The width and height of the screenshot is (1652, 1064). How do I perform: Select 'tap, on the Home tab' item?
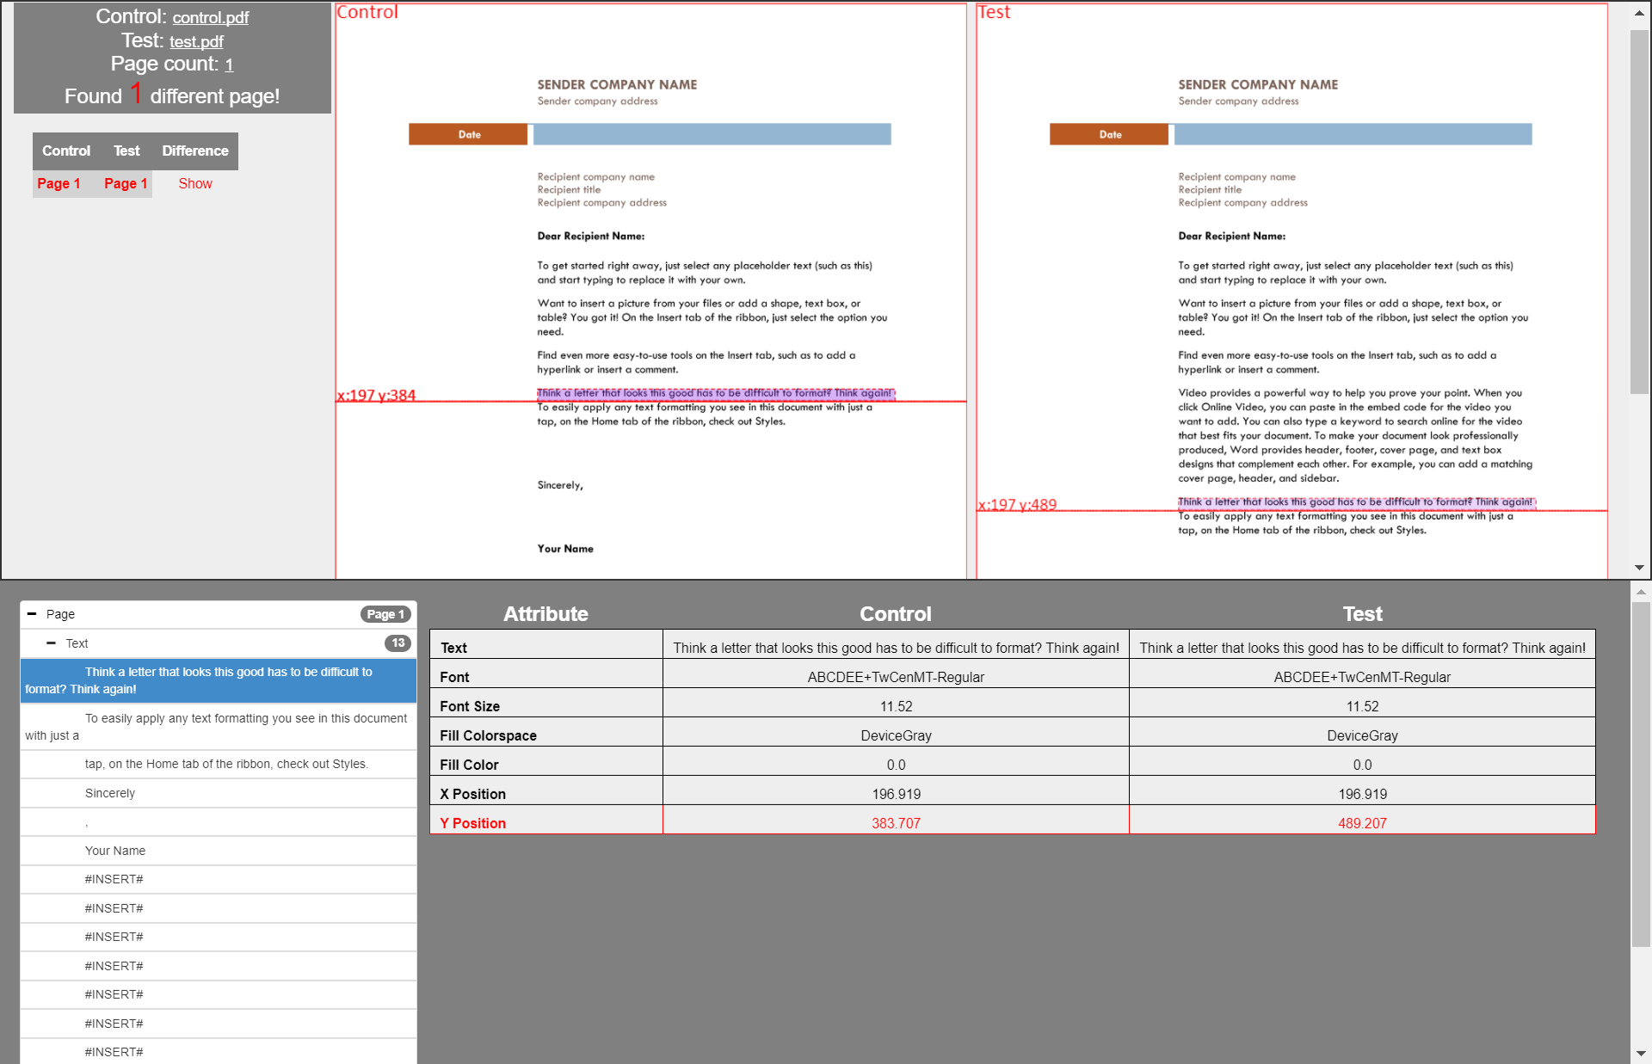(x=225, y=764)
